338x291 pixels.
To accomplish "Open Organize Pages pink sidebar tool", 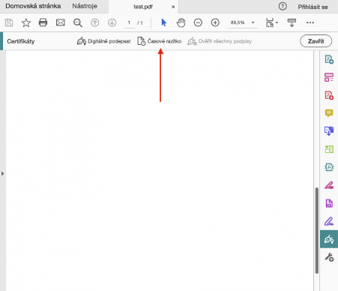I will tap(329, 77).
